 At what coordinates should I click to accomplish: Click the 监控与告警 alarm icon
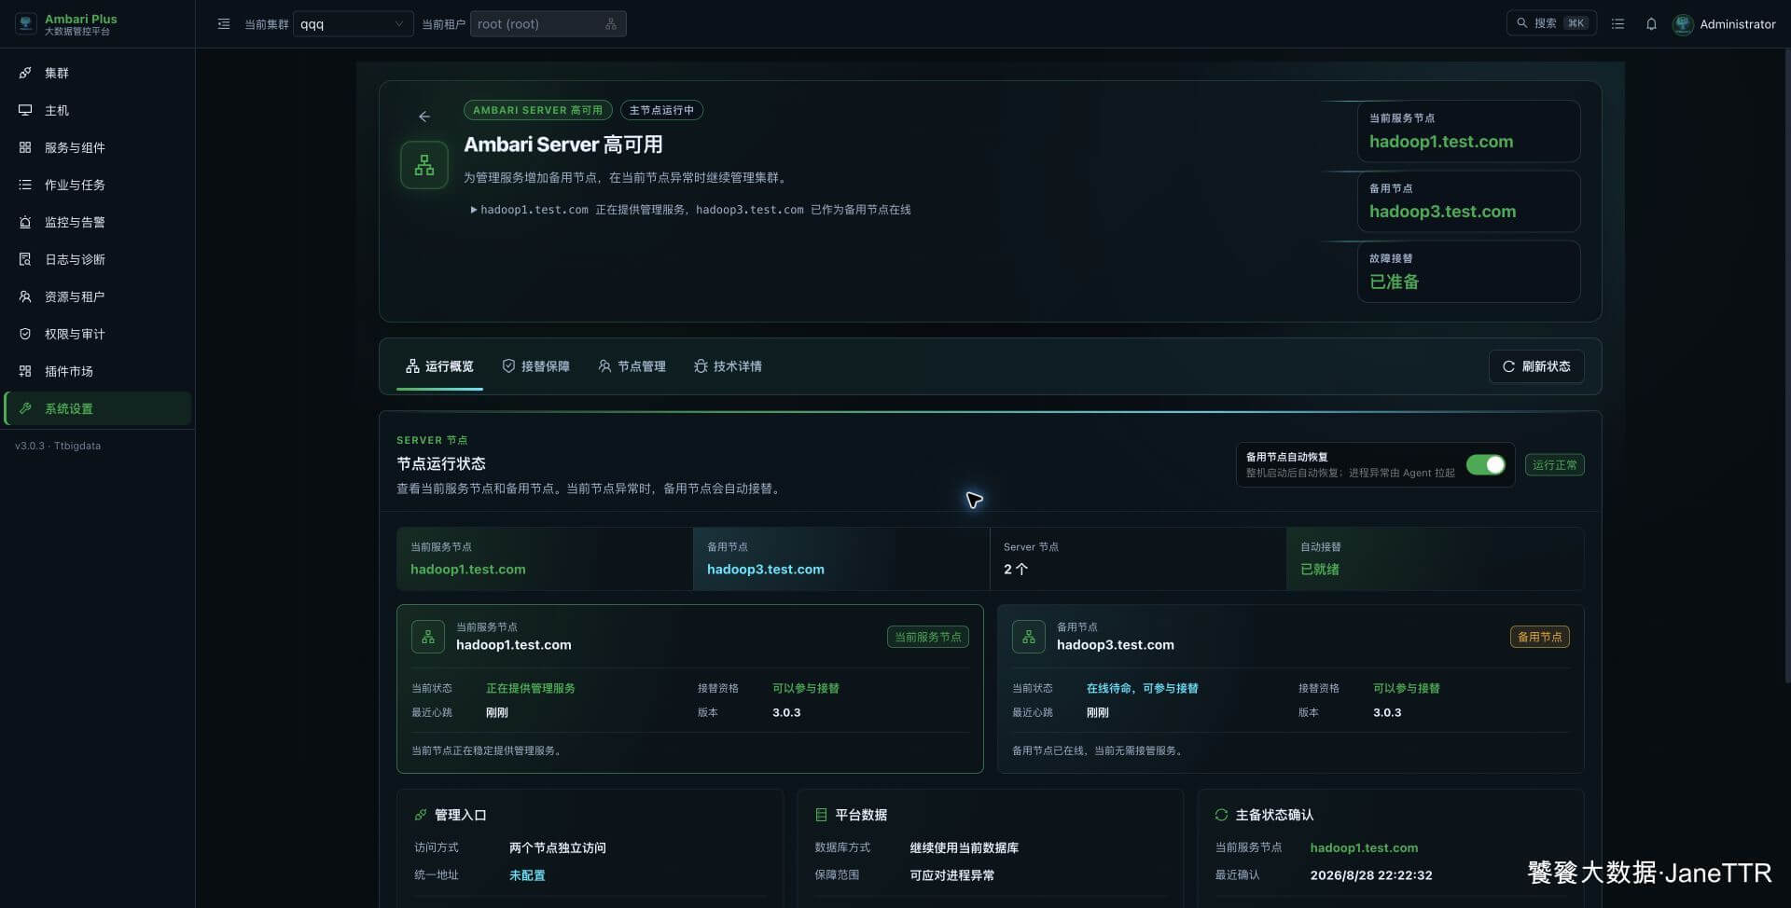[x=25, y=222]
